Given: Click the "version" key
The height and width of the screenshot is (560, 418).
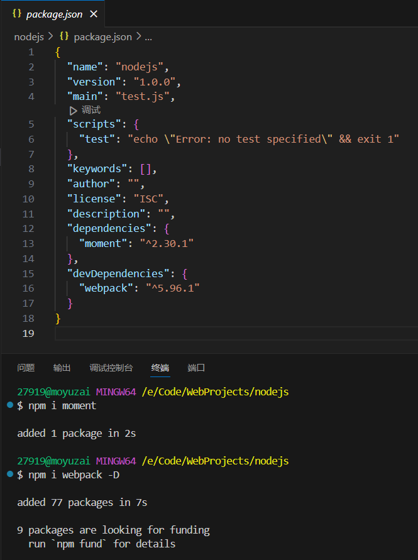Looking at the screenshot, I should click(x=94, y=82).
